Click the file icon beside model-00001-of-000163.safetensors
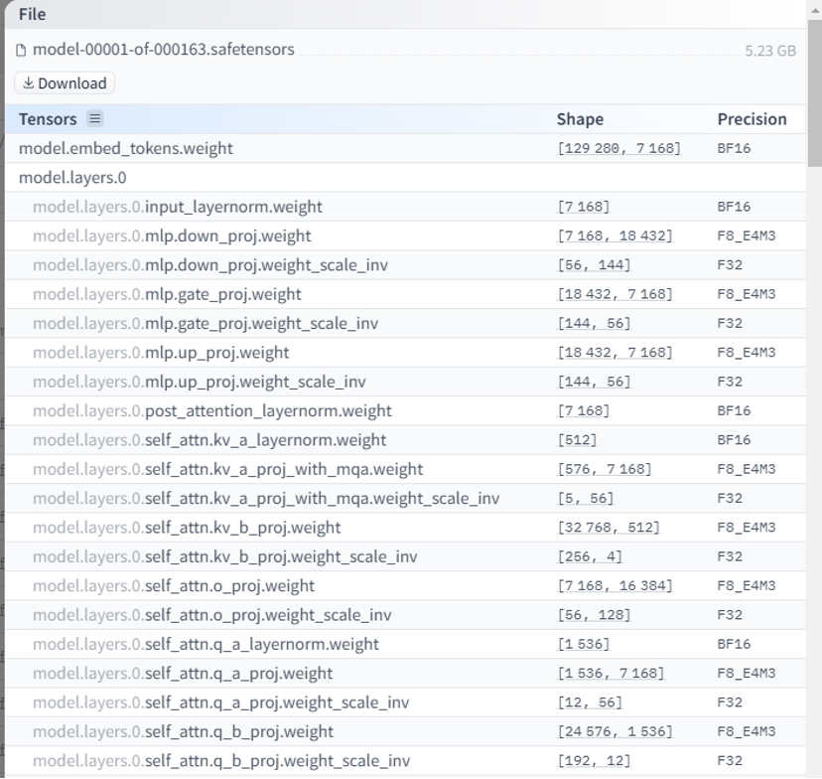Image resolution: width=822 pixels, height=779 pixels. (x=21, y=50)
